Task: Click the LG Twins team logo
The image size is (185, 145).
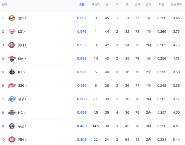Action: pos(12,32)
